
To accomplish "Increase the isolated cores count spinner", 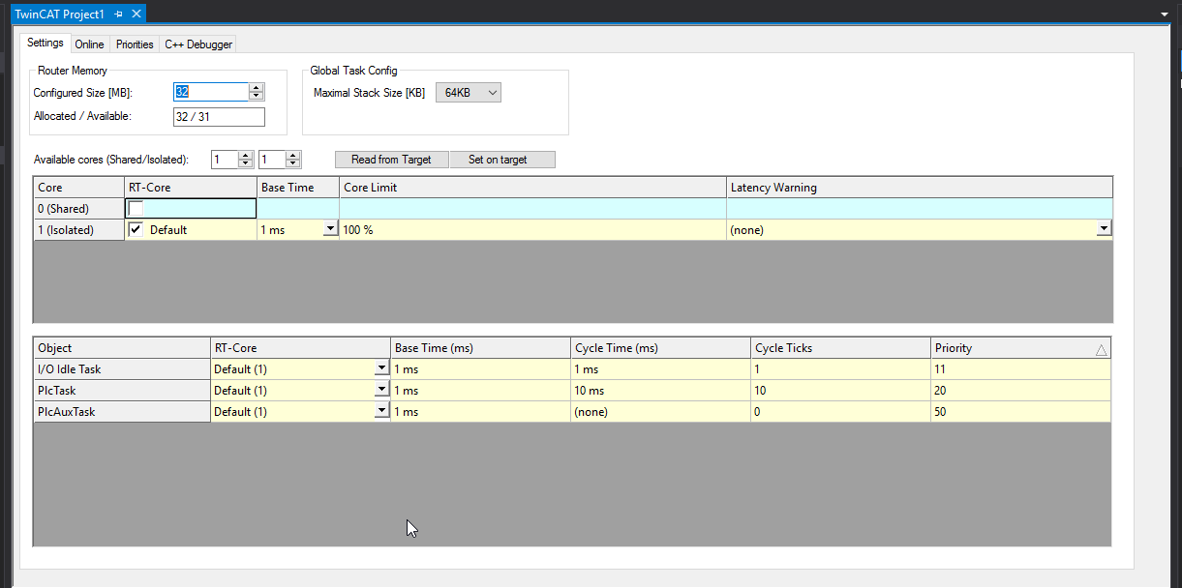I will point(293,155).
